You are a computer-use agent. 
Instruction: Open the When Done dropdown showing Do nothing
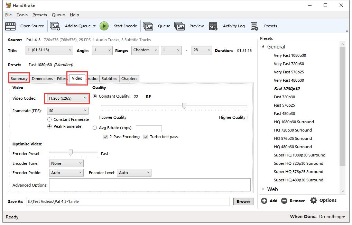(332, 217)
